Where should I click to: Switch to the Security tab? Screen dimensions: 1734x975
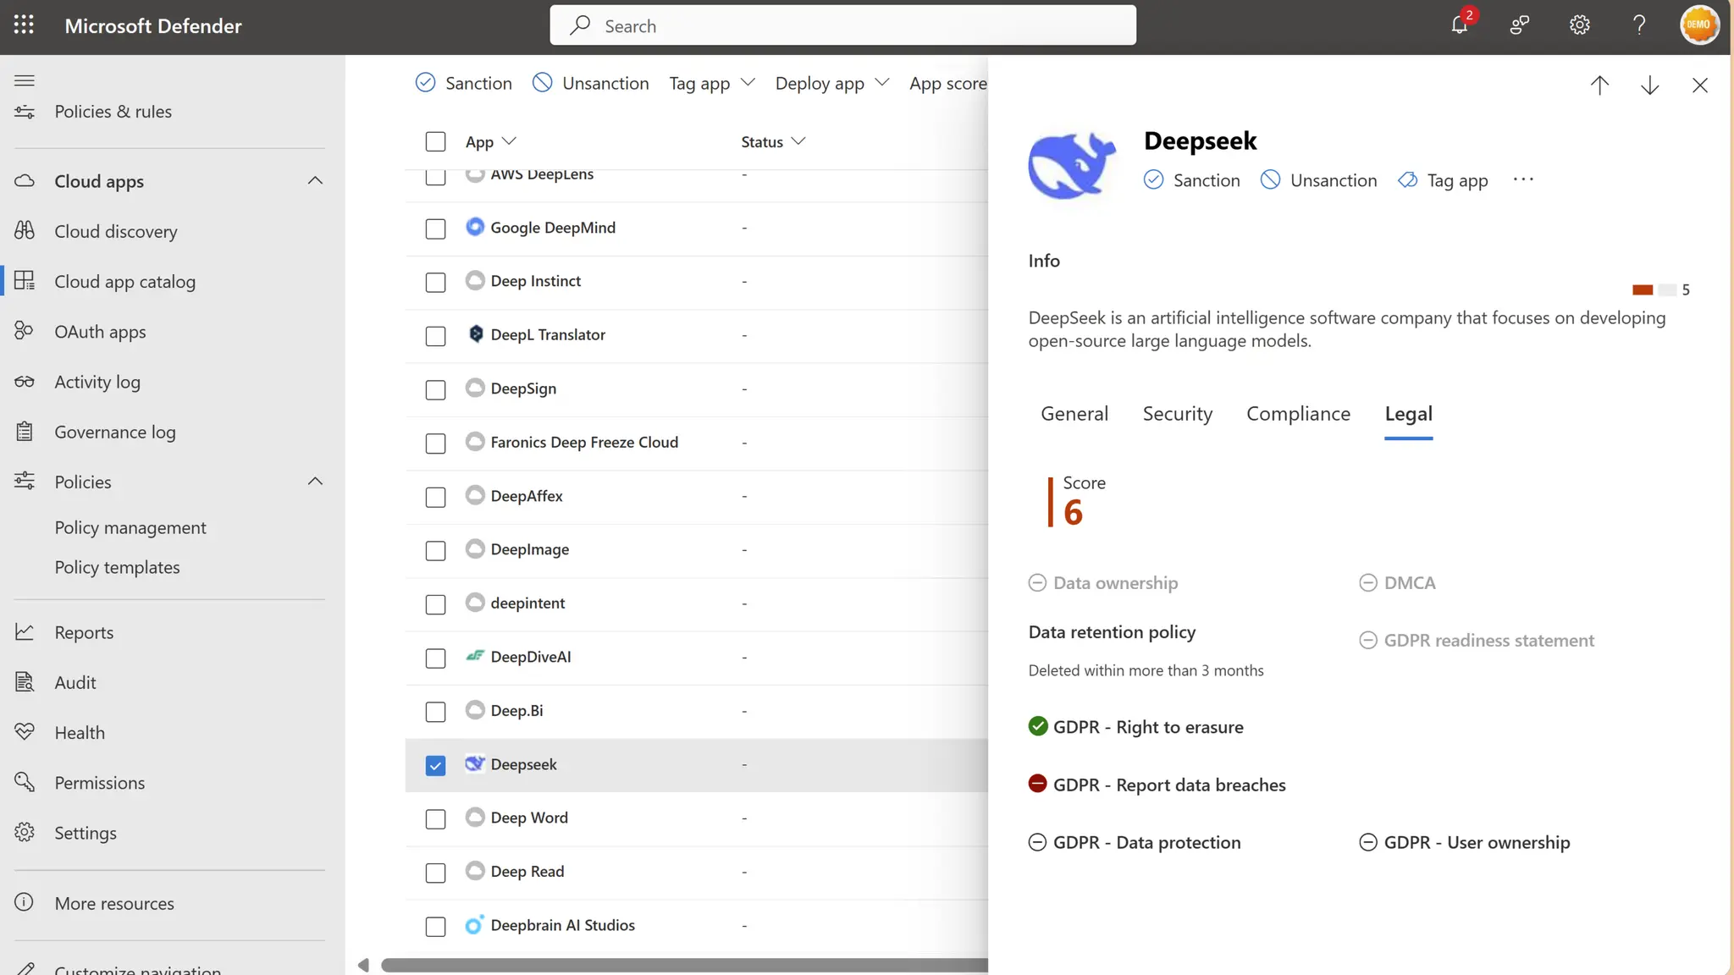tap(1177, 414)
